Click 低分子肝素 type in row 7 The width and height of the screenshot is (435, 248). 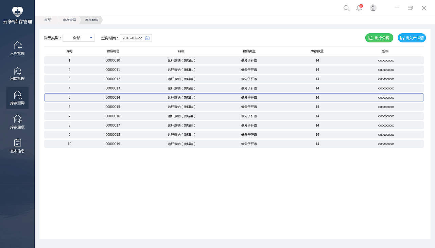coord(249,116)
